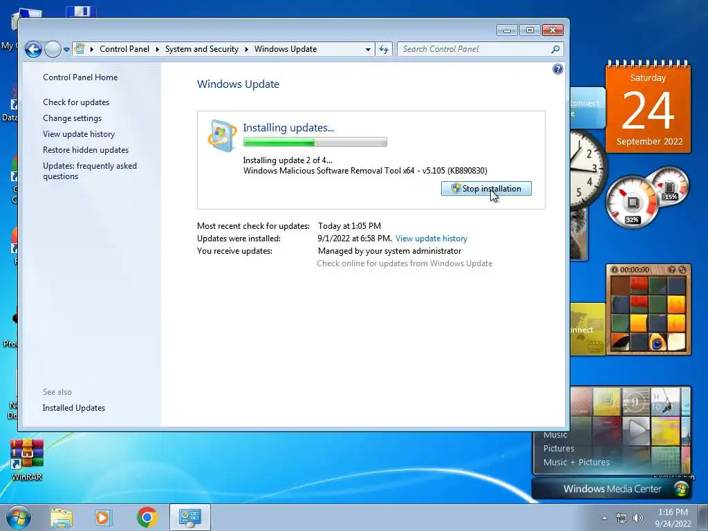Open the Help question mark icon
The height and width of the screenshot is (531, 708).
[x=558, y=69]
